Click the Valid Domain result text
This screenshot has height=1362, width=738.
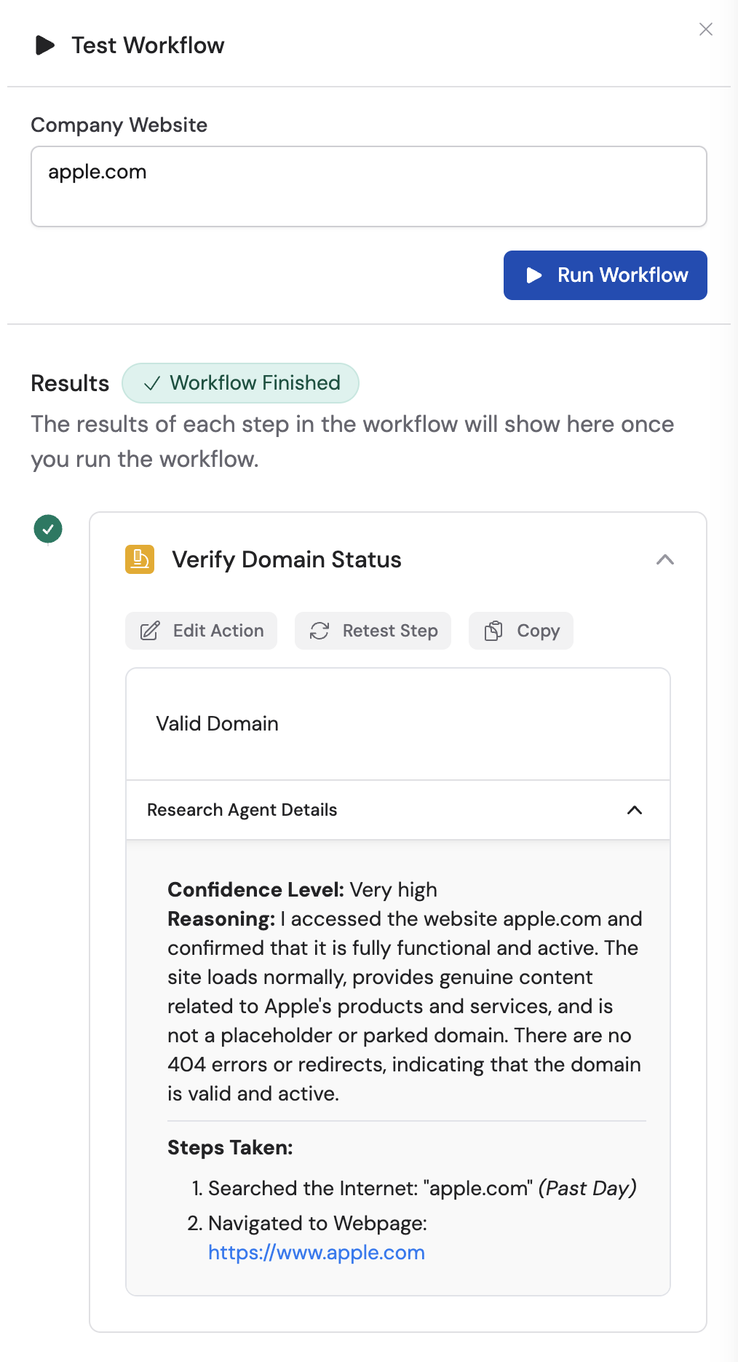[x=217, y=724]
